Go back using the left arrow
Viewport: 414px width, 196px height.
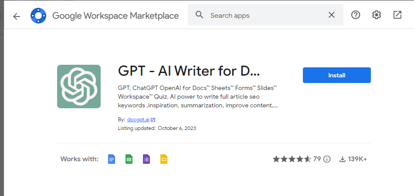(x=17, y=17)
